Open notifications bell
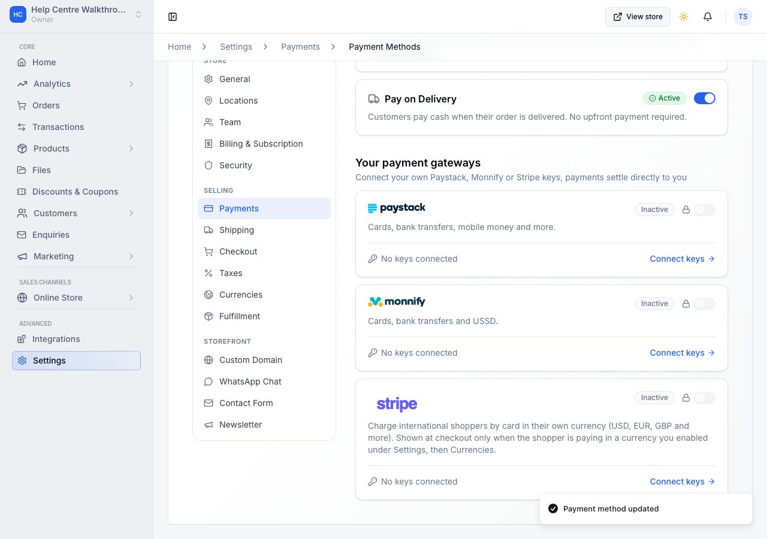767x539 pixels. click(708, 17)
